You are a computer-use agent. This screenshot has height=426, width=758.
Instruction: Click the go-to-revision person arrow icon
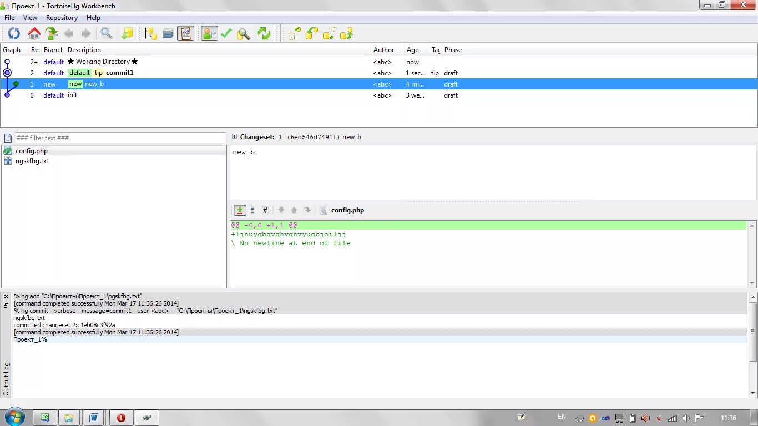pyautogui.click(x=52, y=34)
